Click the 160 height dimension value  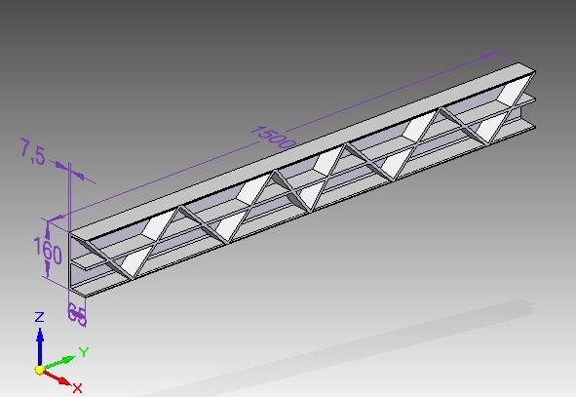pyautogui.click(x=48, y=251)
